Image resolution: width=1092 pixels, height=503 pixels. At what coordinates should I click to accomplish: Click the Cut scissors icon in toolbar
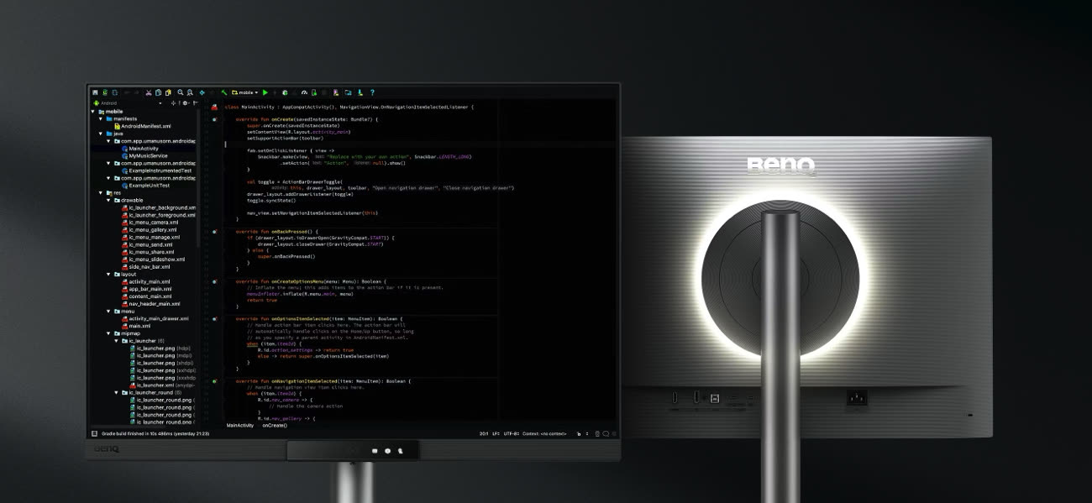tap(149, 92)
